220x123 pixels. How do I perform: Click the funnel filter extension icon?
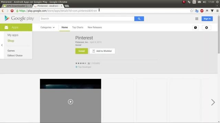click(212, 11)
